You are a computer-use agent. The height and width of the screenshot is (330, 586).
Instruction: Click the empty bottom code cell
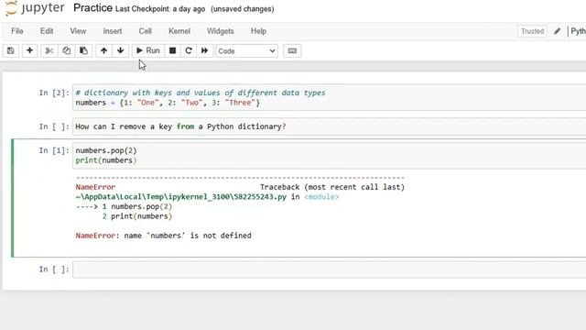(329, 269)
